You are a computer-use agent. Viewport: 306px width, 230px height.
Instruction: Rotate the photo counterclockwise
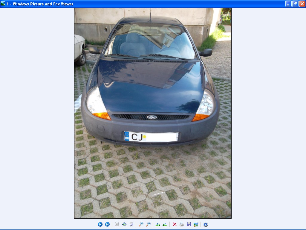165,224
